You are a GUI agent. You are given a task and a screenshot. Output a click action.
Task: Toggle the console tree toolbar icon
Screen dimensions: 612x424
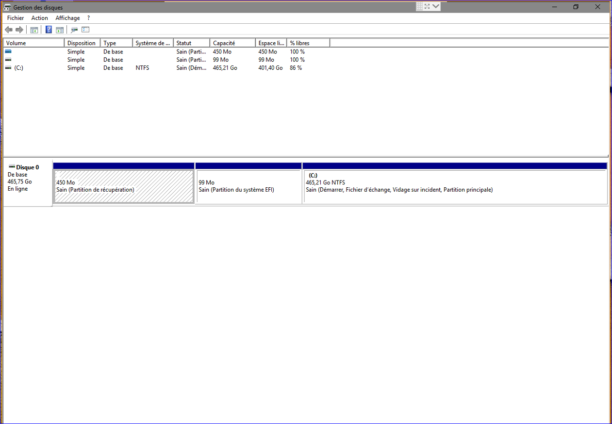click(34, 30)
